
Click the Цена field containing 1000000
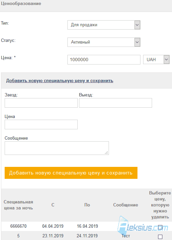(104, 60)
